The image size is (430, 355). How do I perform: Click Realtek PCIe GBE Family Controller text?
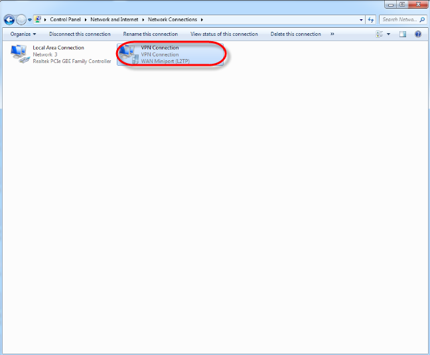click(72, 61)
